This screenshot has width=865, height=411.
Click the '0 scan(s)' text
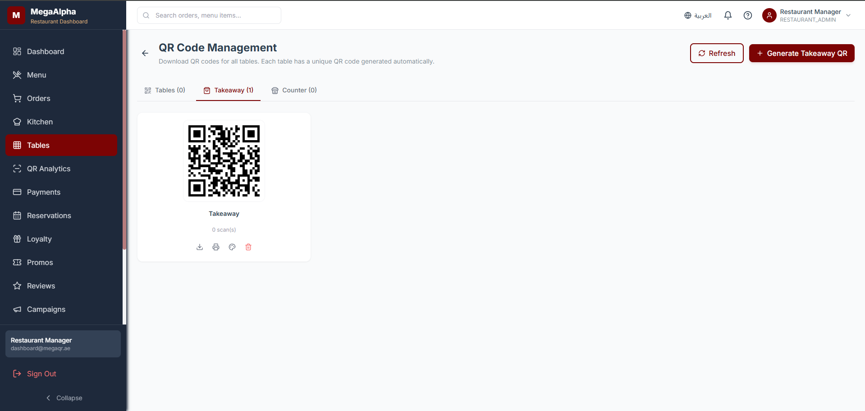[224, 230]
